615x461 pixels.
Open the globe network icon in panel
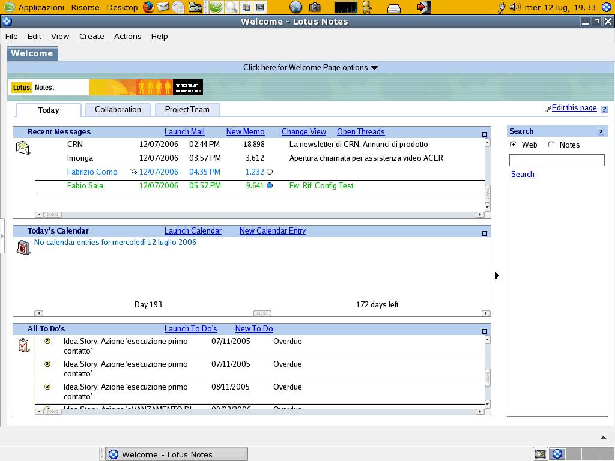295,7
